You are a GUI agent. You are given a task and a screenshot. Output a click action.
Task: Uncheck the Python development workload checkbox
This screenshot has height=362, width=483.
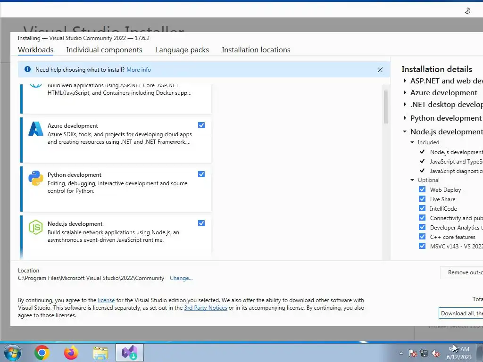click(201, 174)
